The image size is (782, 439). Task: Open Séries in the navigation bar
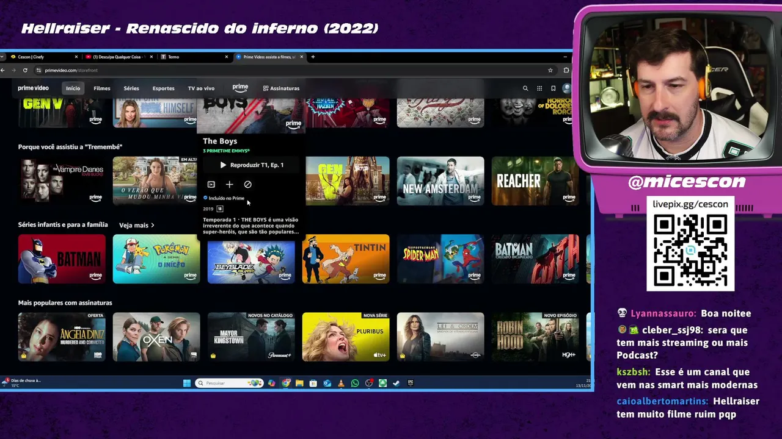131,88
